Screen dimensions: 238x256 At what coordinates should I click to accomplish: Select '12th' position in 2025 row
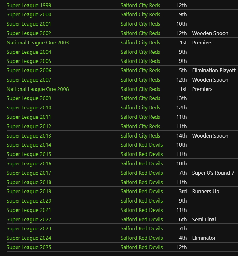click(182, 247)
